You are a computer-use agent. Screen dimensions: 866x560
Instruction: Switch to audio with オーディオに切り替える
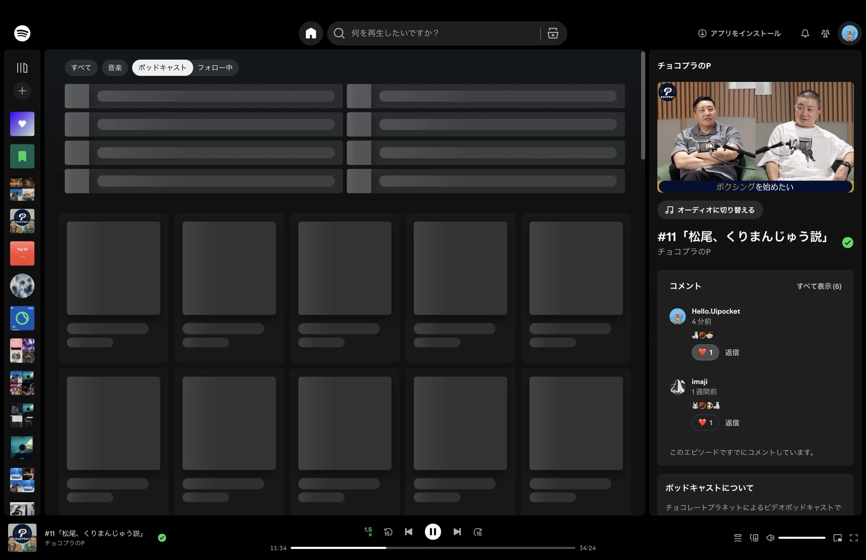click(709, 210)
